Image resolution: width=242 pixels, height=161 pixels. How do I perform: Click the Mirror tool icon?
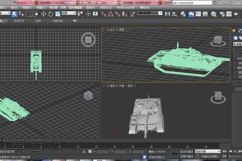click(167, 14)
